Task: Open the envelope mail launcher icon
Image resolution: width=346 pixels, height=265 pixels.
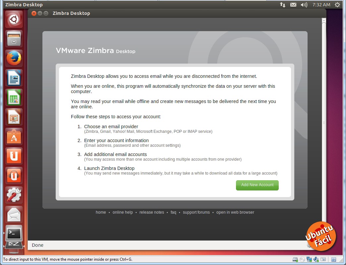Action: point(14,215)
